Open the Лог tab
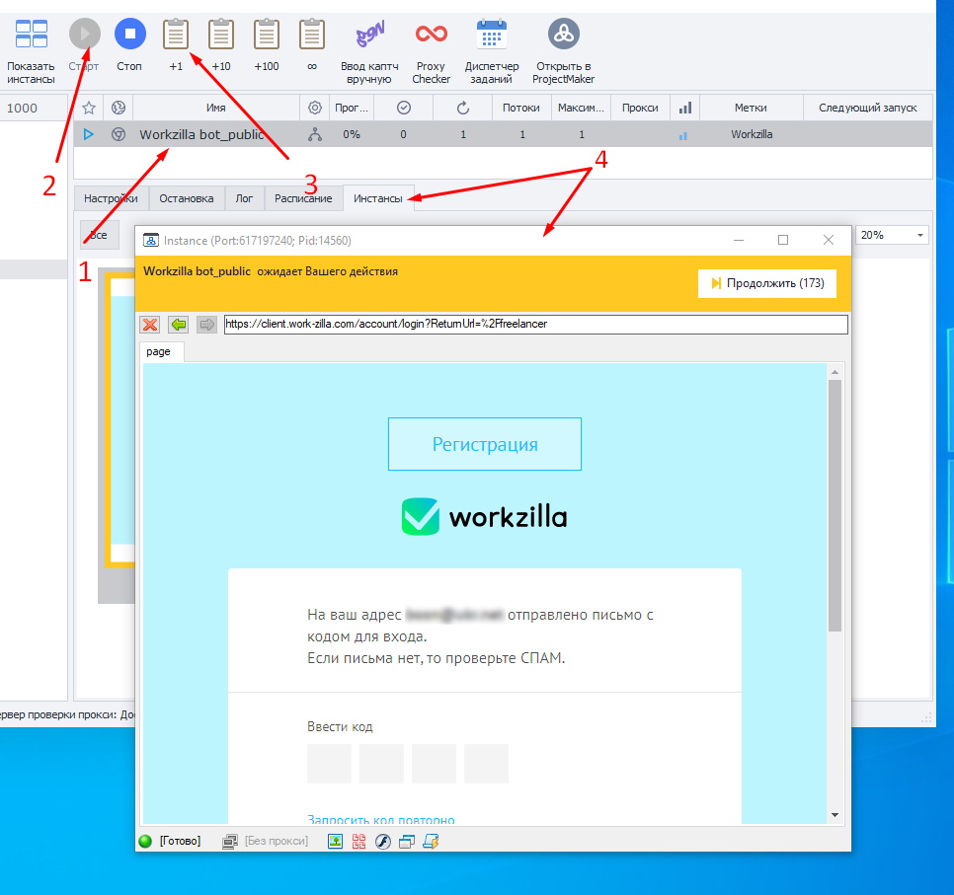 click(x=244, y=198)
